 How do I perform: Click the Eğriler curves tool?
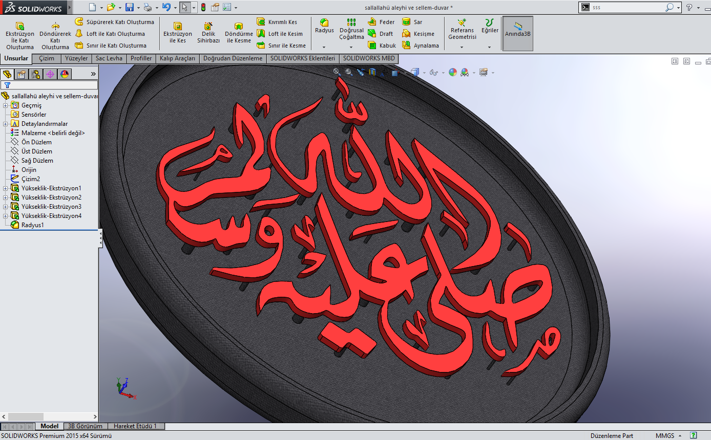coord(490,26)
